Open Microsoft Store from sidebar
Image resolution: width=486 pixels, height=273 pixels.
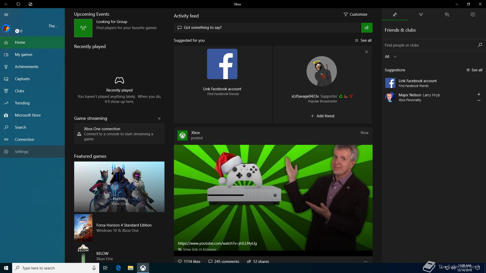pyautogui.click(x=32, y=115)
